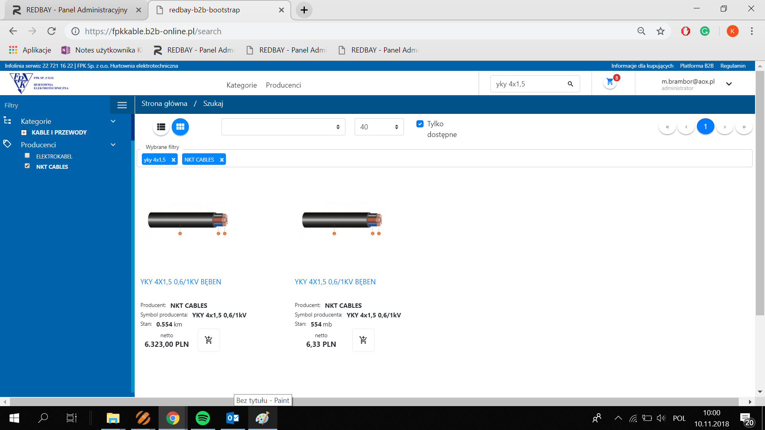Open the first YKY 4X1,5 product link

[180, 282]
